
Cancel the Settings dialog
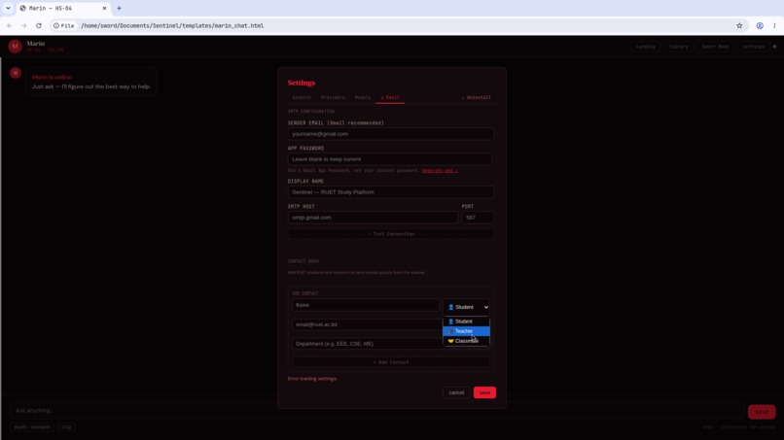point(456,392)
